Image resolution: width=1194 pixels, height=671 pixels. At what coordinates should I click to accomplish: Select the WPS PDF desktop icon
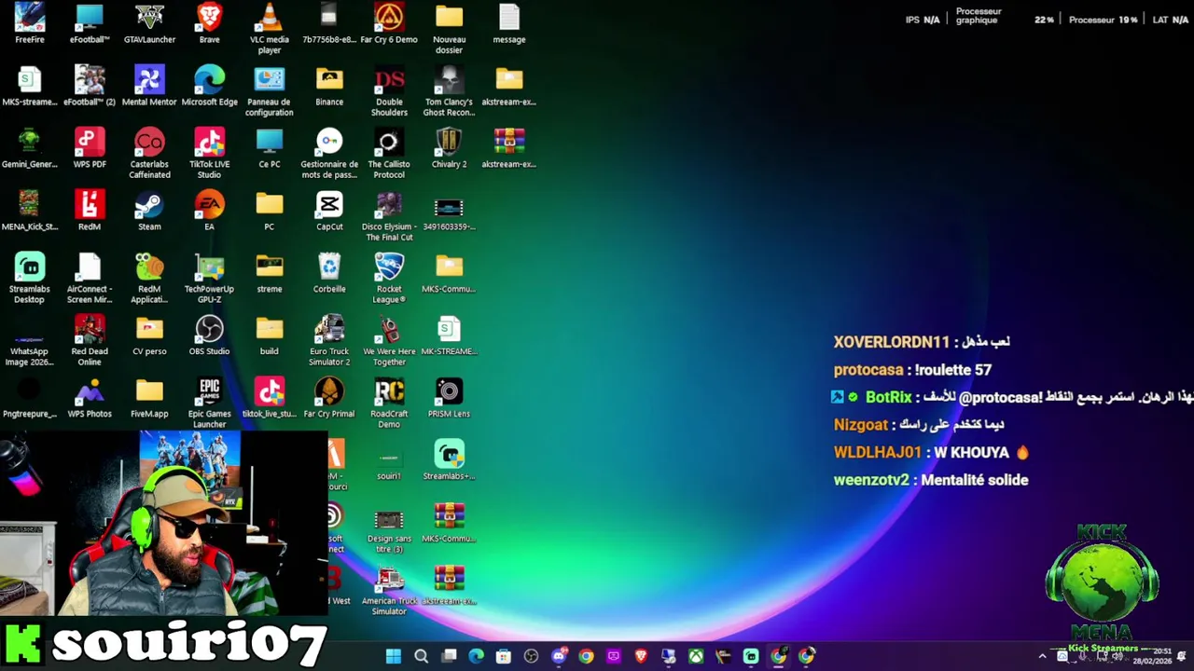click(x=90, y=148)
